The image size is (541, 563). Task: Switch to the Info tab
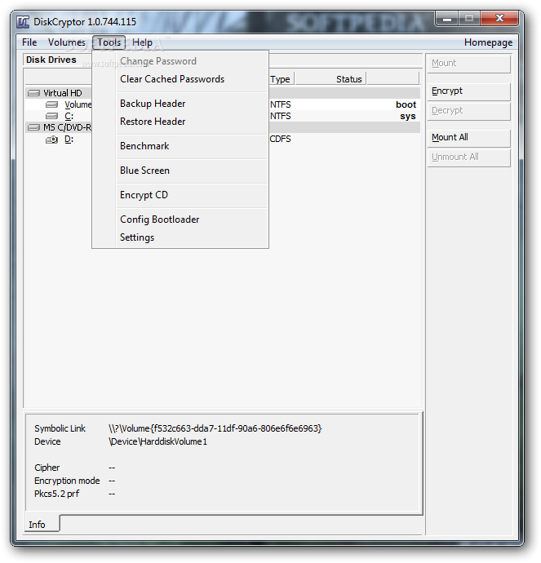coord(42,525)
